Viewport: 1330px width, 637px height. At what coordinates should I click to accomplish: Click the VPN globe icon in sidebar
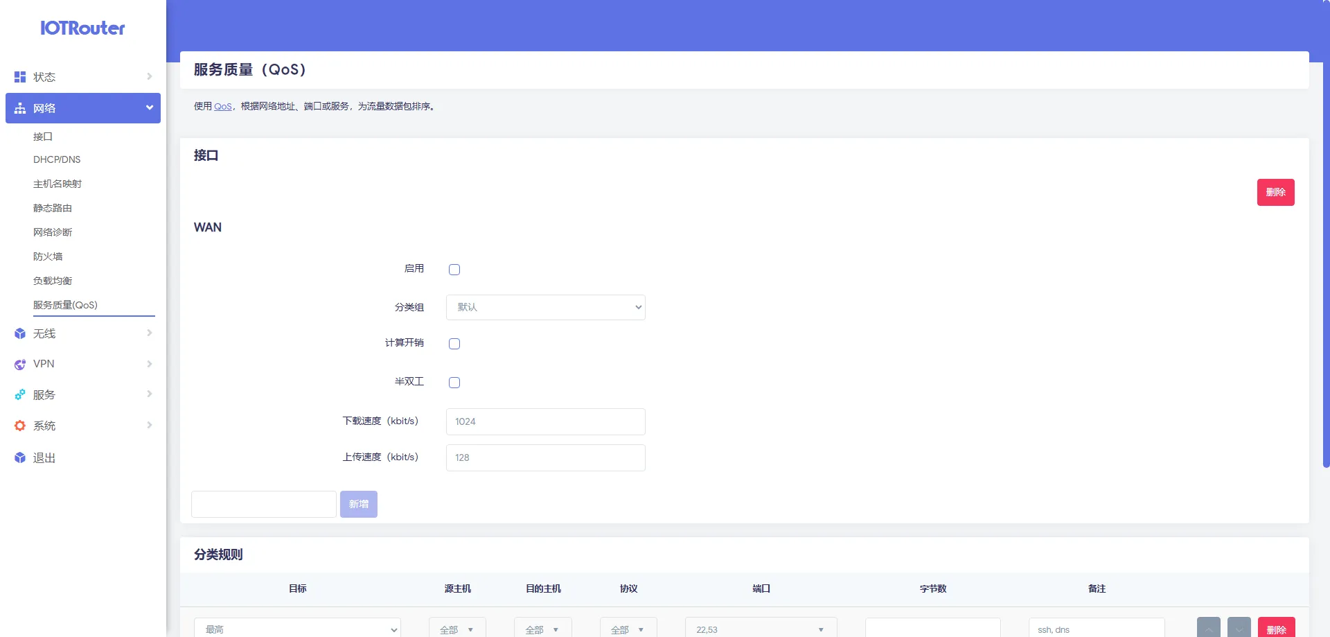click(x=20, y=365)
